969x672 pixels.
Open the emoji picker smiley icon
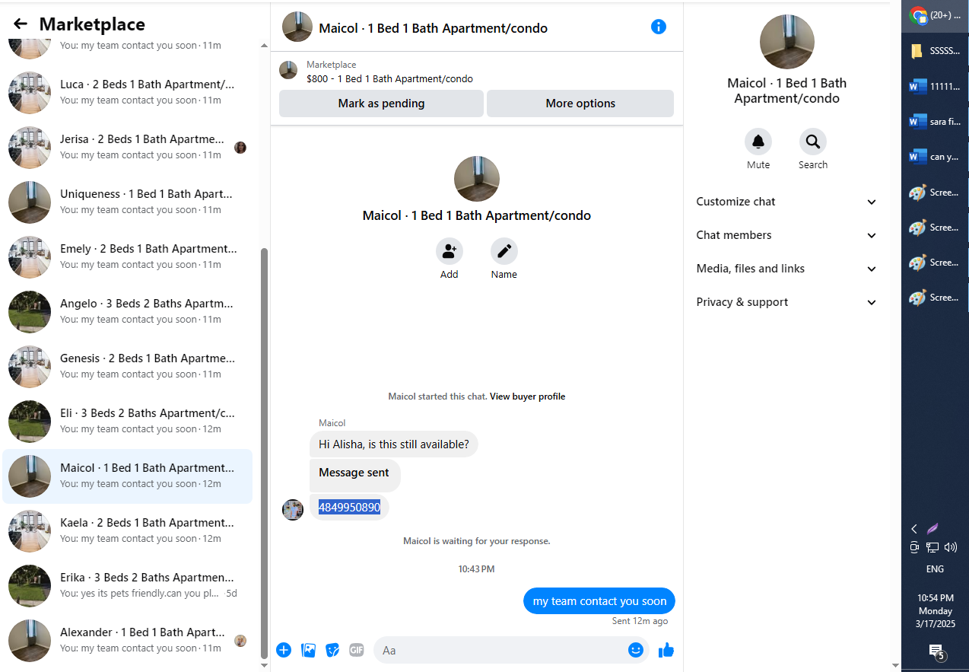(x=636, y=650)
